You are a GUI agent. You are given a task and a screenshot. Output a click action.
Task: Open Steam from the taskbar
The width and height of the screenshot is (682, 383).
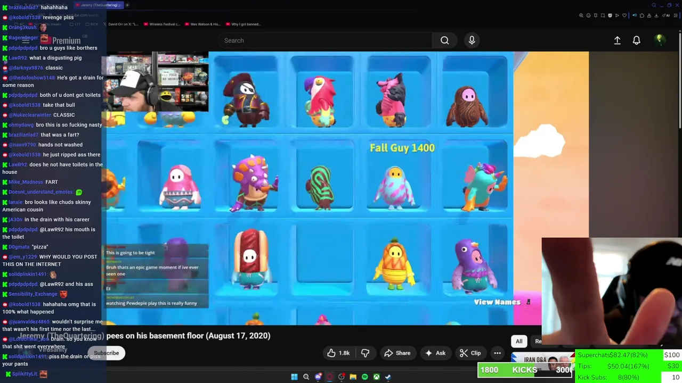point(388,377)
